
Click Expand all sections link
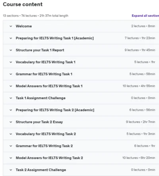[145, 16]
